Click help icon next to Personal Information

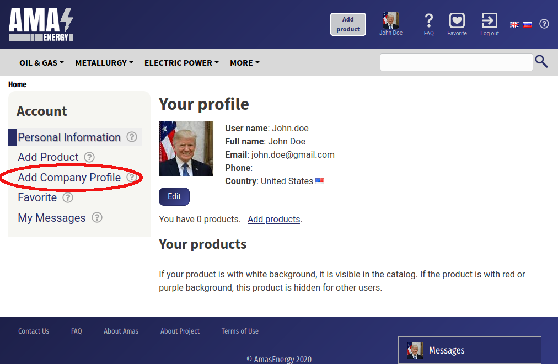pyautogui.click(x=132, y=137)
